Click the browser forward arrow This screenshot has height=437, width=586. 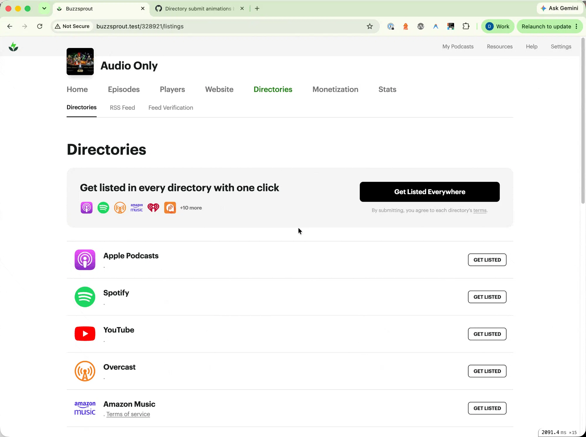click(x=25, y=26)
